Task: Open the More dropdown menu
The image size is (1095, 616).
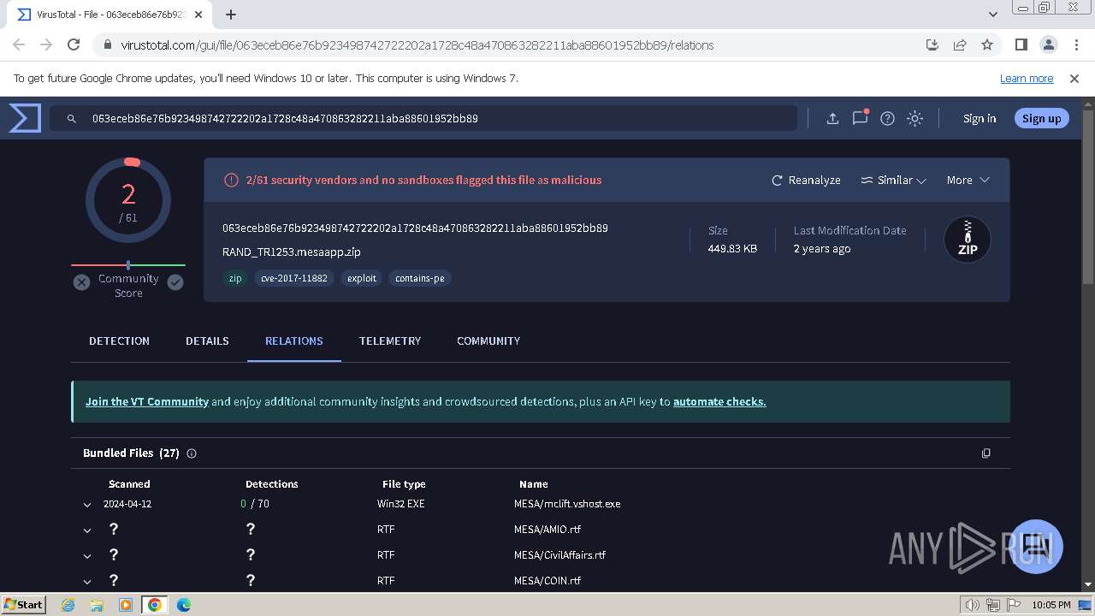Action: click(968, 181)
